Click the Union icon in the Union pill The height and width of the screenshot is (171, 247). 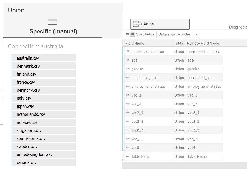[x=137, y=24]
